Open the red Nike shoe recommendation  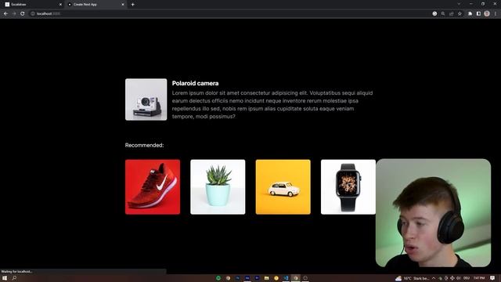(153, 187)
